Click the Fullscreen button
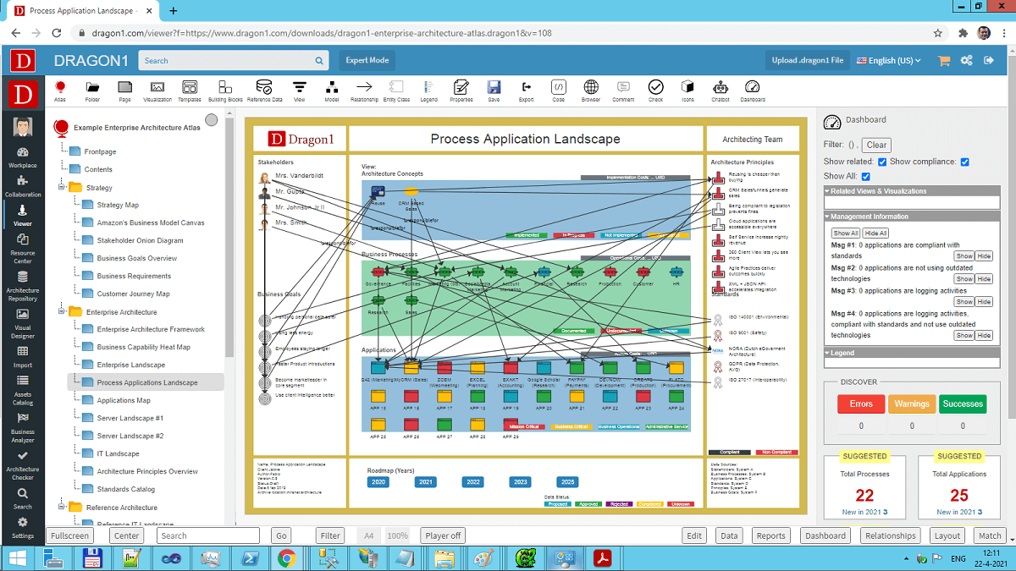 pyautogui.click(x=69, y=535)
